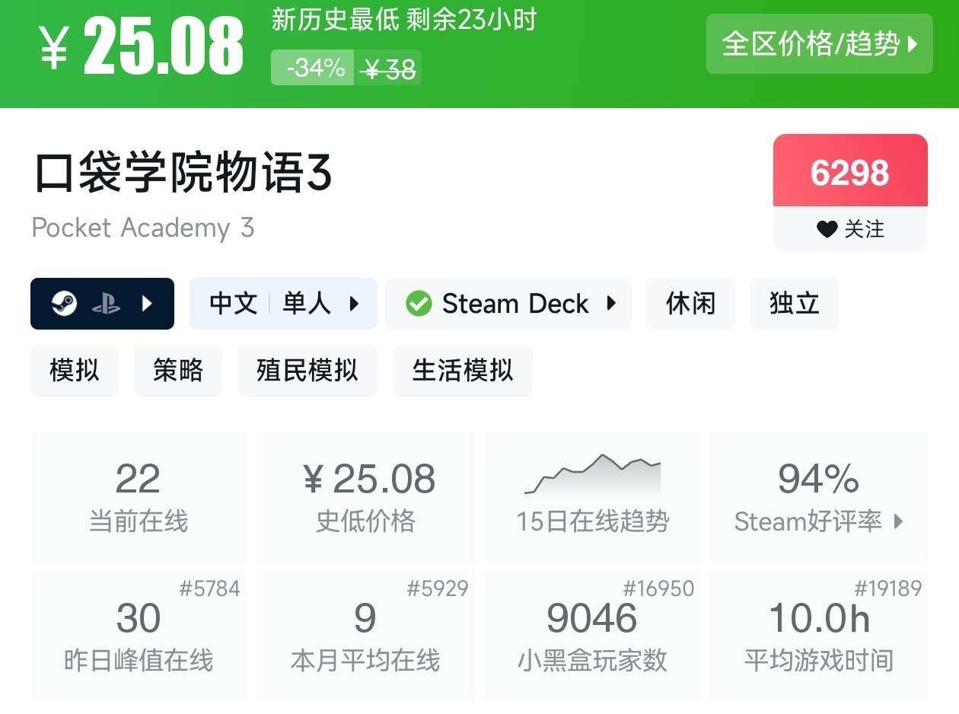Click the -34% discount badge

(314, 69)
